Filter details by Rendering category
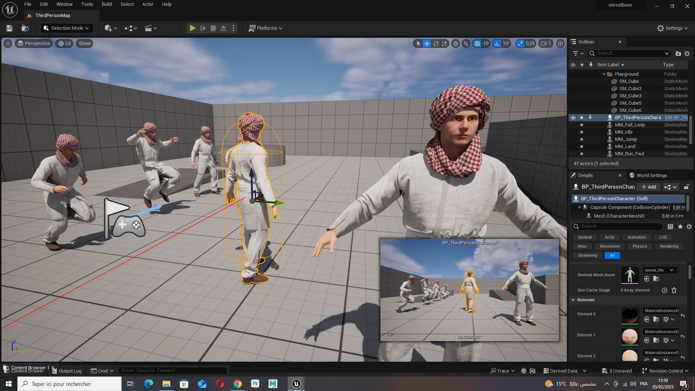Screen dimensions: 695x391 point(669,247)
